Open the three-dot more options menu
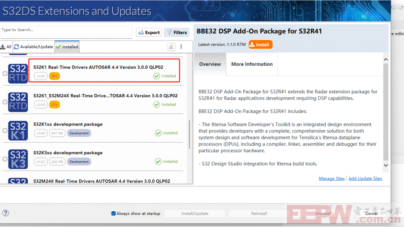Image resolution: width=404 pixels, height=227 pixels. [x=181, y=46]
